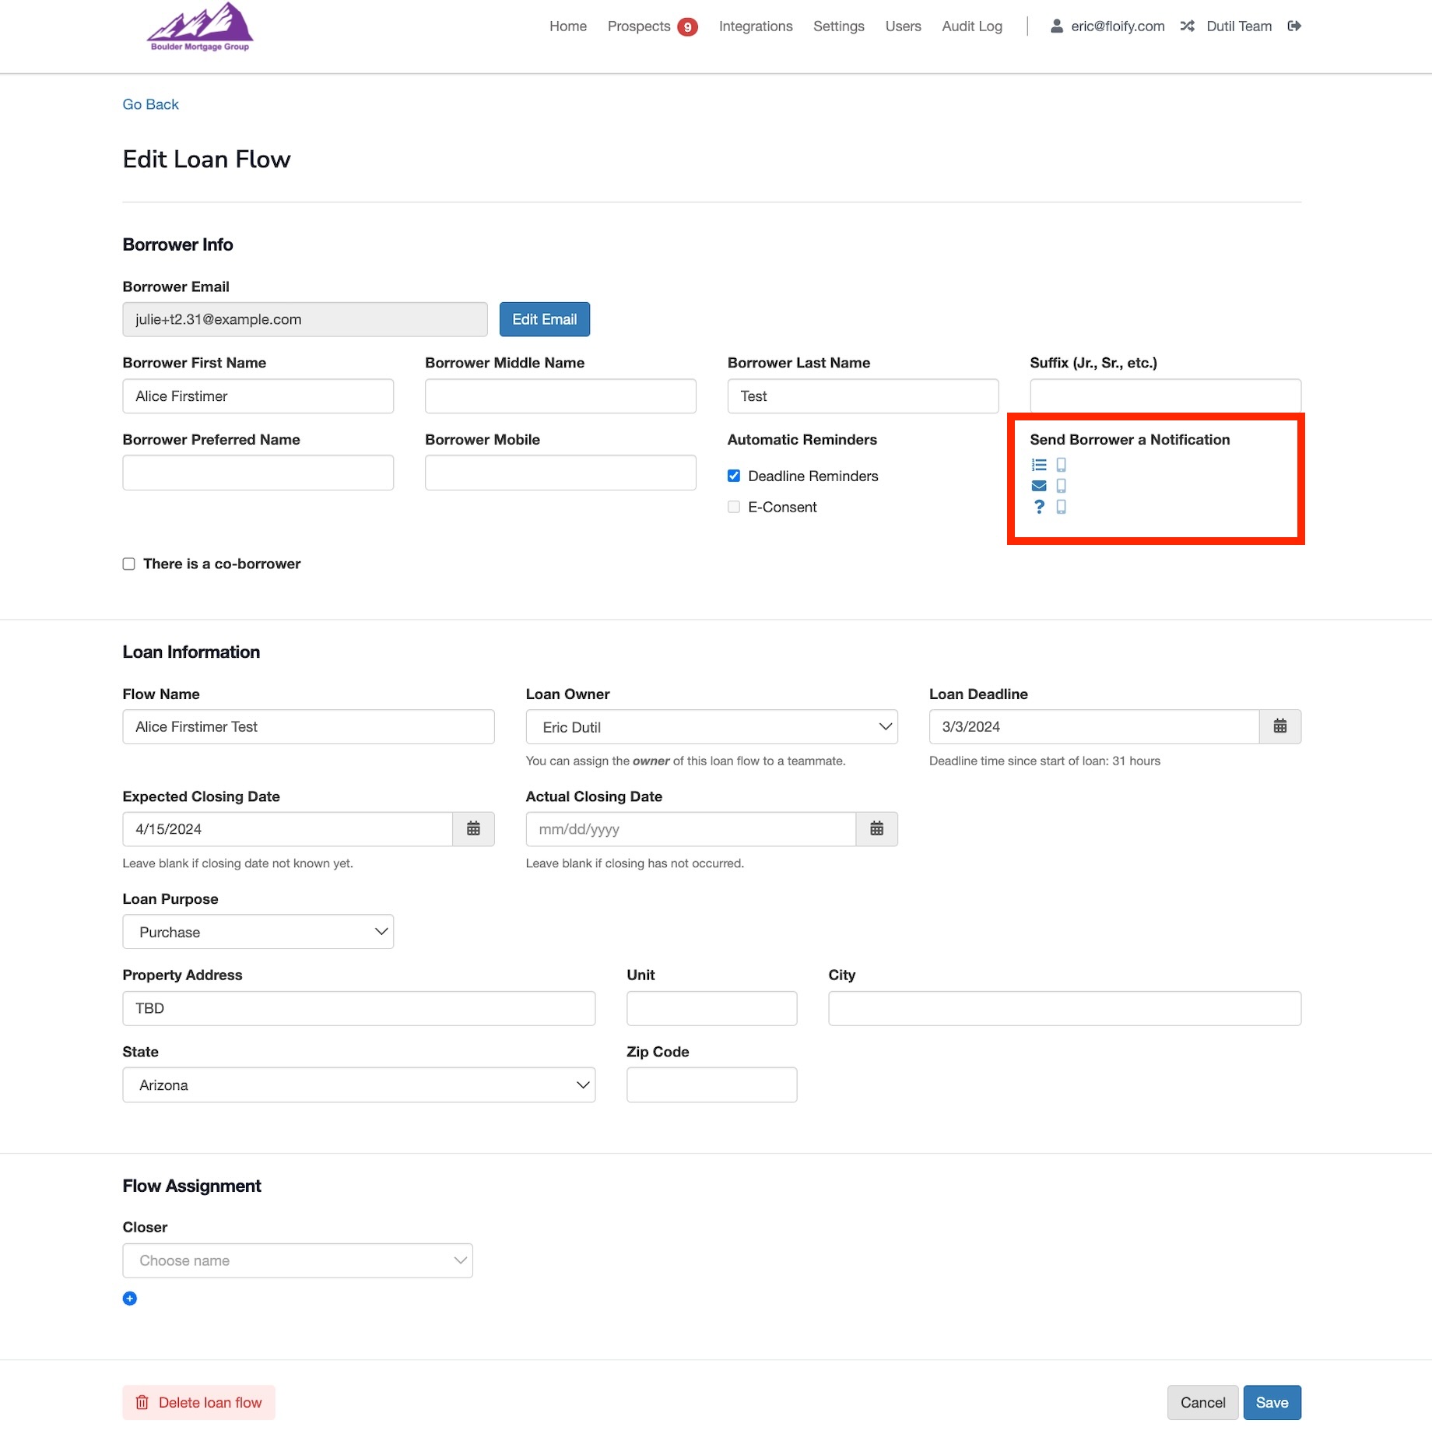This screenshot has width=1432, height=1434.
Task: Open the Loan Deadline calendar picker
Action: tap(1279, 726)
